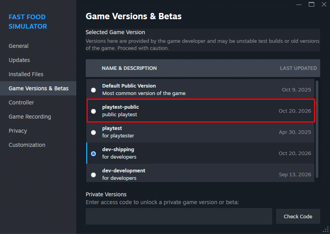Select the playtest-public radio button
The height and width of the screenshot is (234, 330).
pyautogui.click(x=94, y=112)
